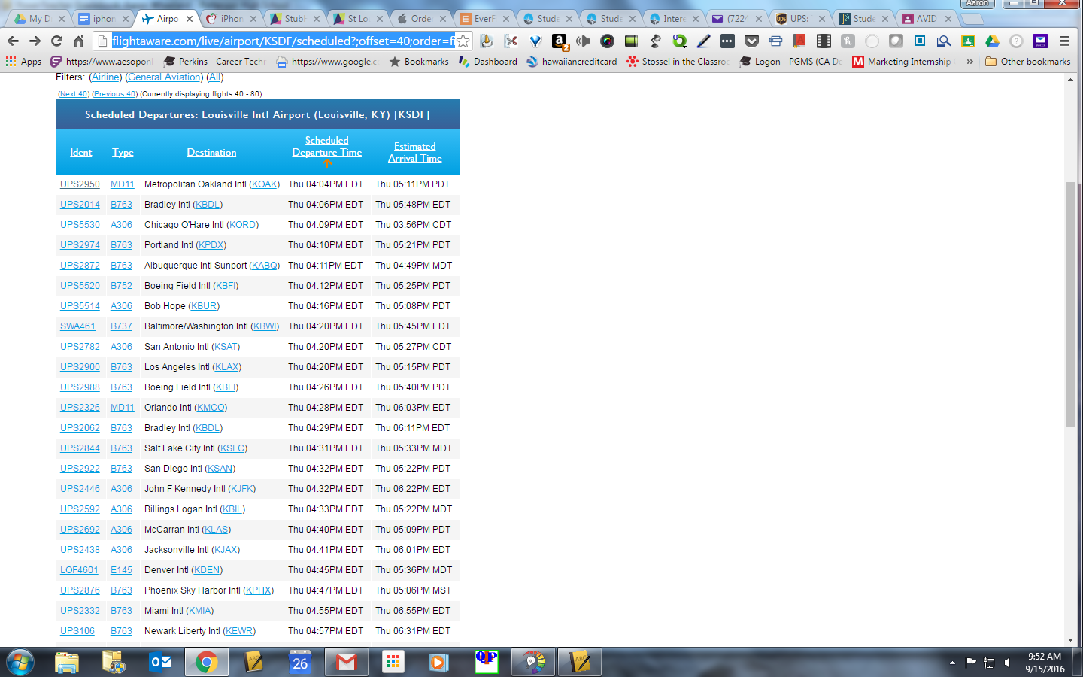1083x677 pixels.
Task: Sort table by Type column
Action: tap(123, 152)
